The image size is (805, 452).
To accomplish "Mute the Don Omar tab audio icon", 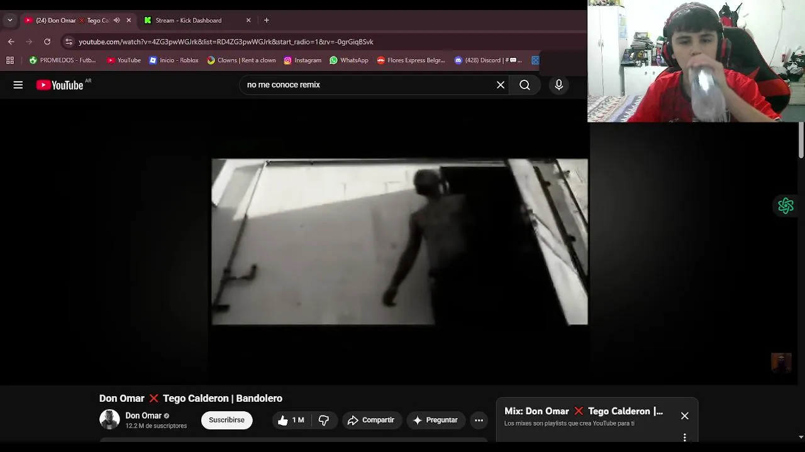I will pyautogui.click(x=116, y=20).
